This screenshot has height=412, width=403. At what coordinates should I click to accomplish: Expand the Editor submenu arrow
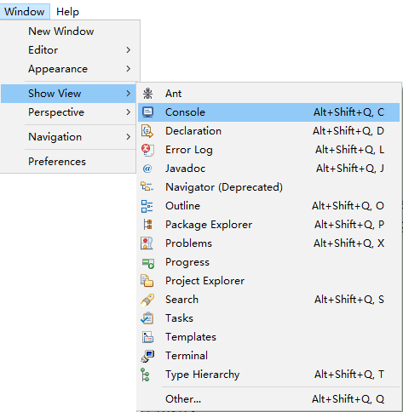point(129,50)
